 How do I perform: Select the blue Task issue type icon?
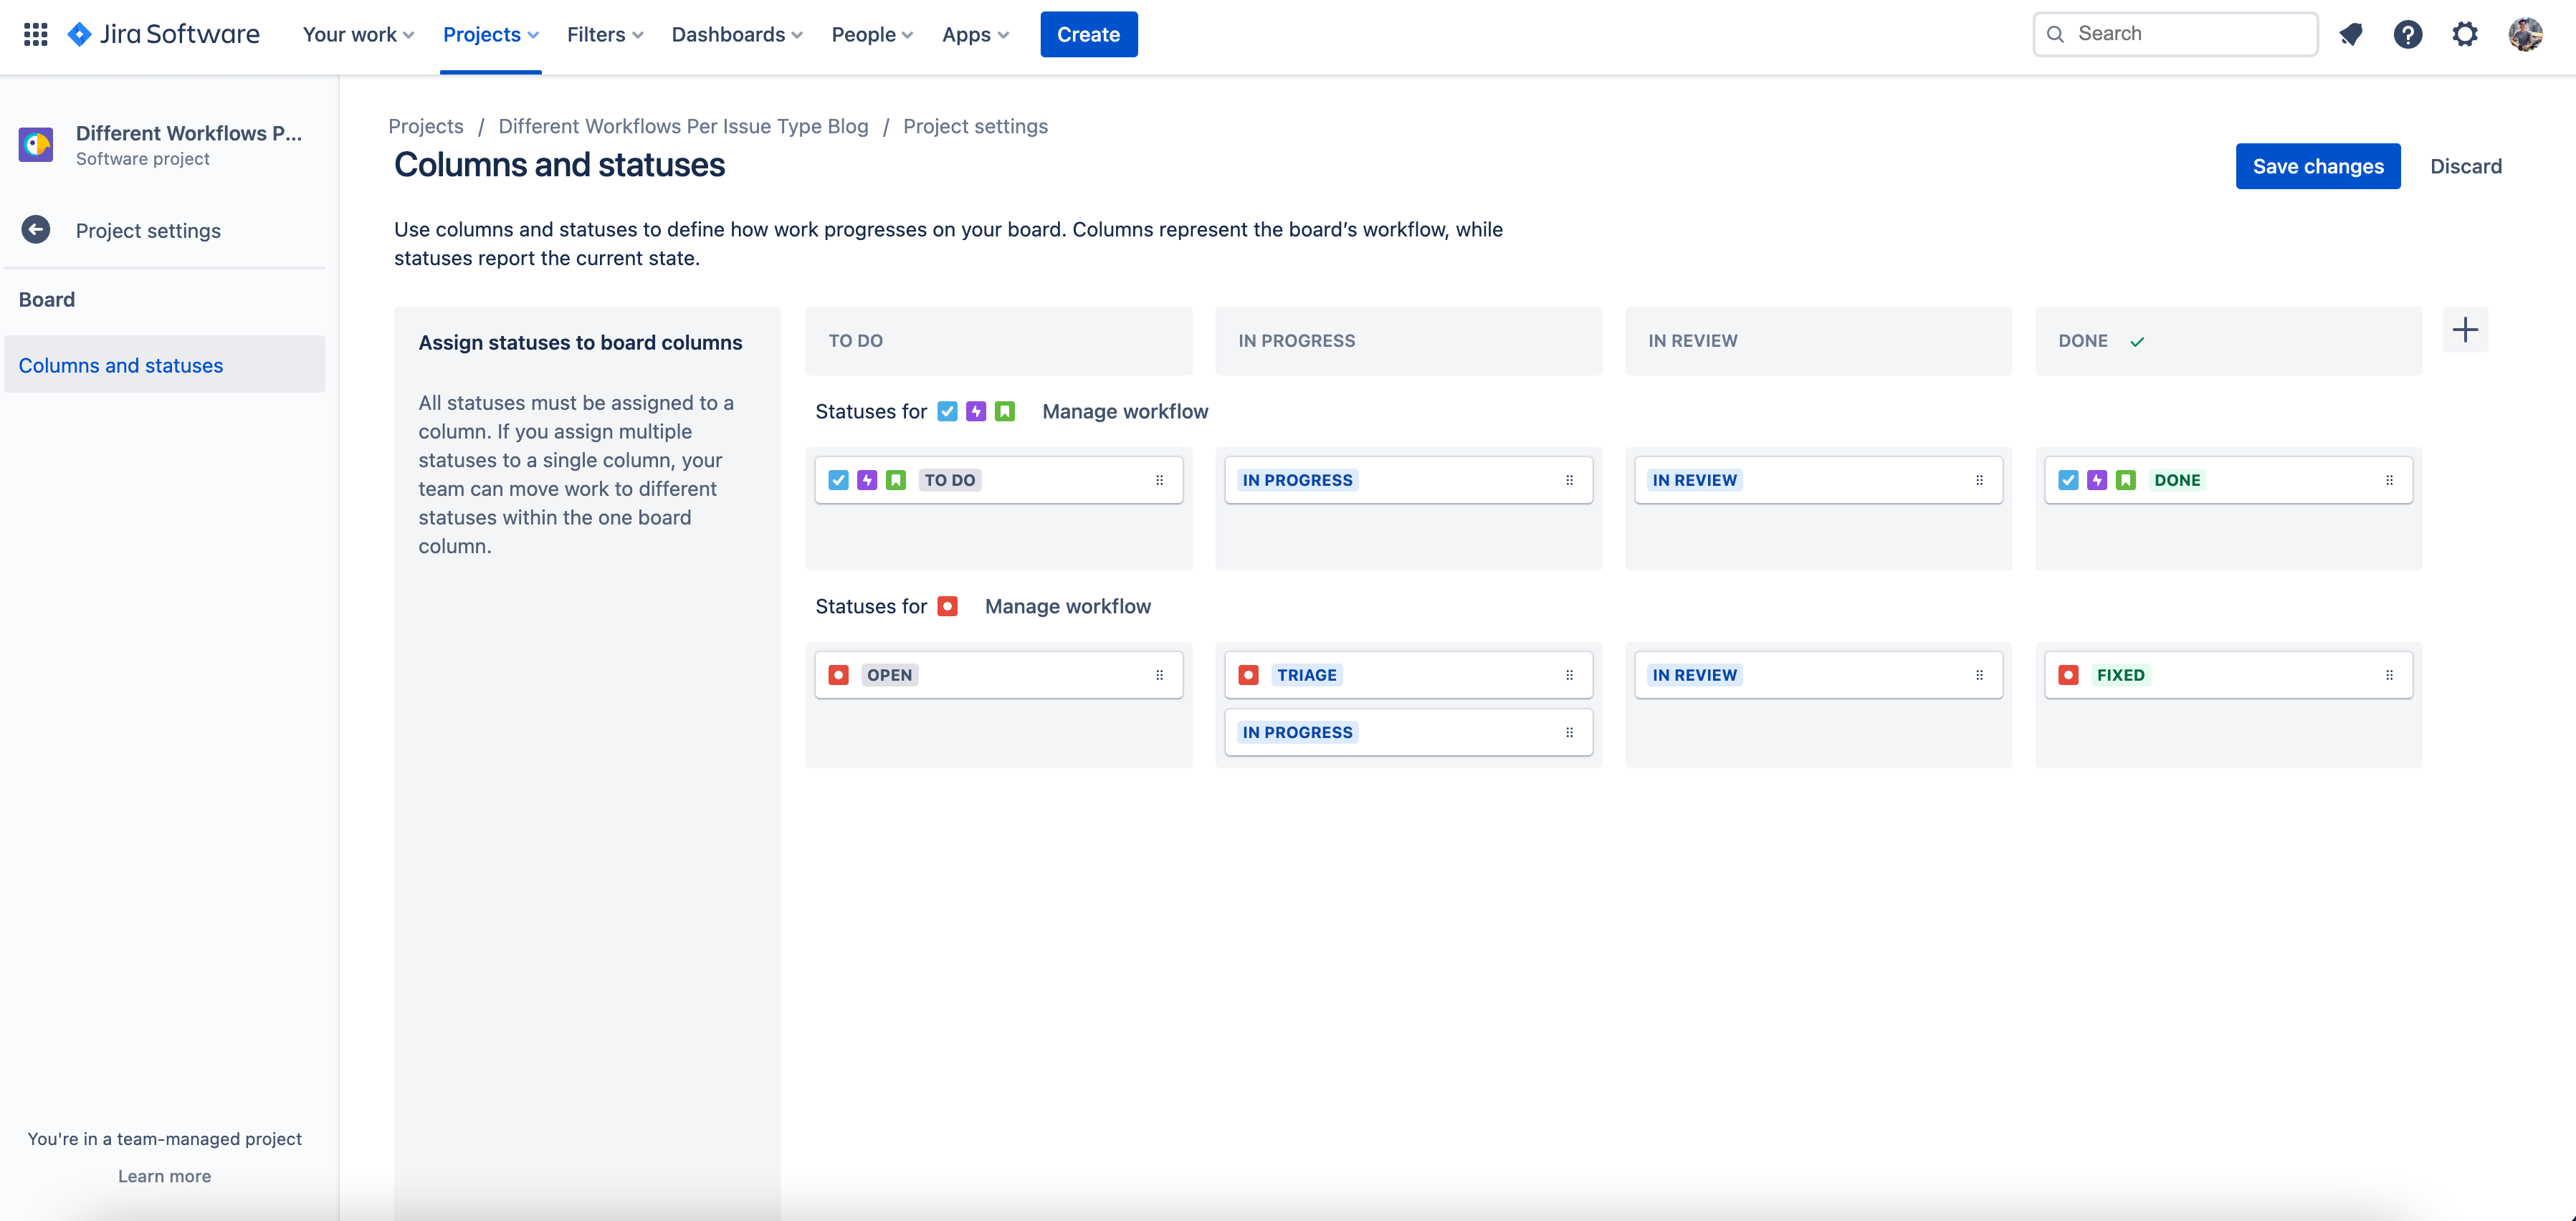point(947,411)
